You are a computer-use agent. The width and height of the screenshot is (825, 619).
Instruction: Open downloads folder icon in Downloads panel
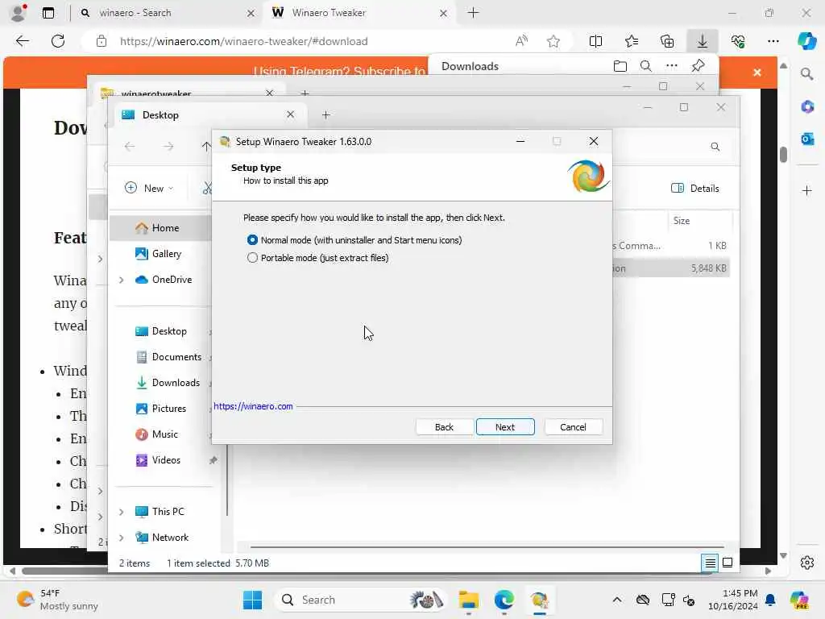pos(620,66)
